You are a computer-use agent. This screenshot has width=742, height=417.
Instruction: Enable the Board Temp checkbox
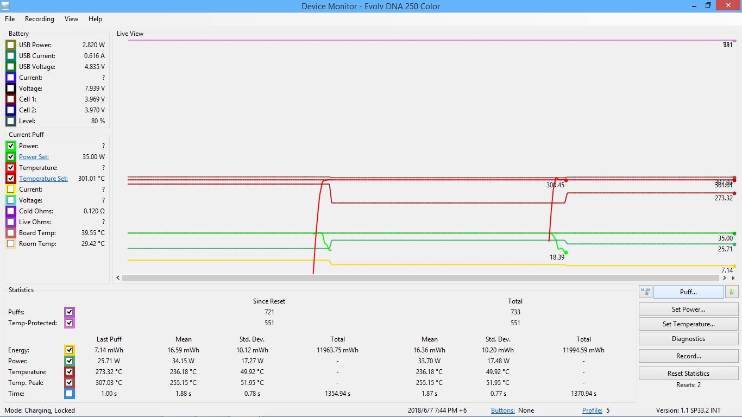pyautogui.click(x=11, y=233)
